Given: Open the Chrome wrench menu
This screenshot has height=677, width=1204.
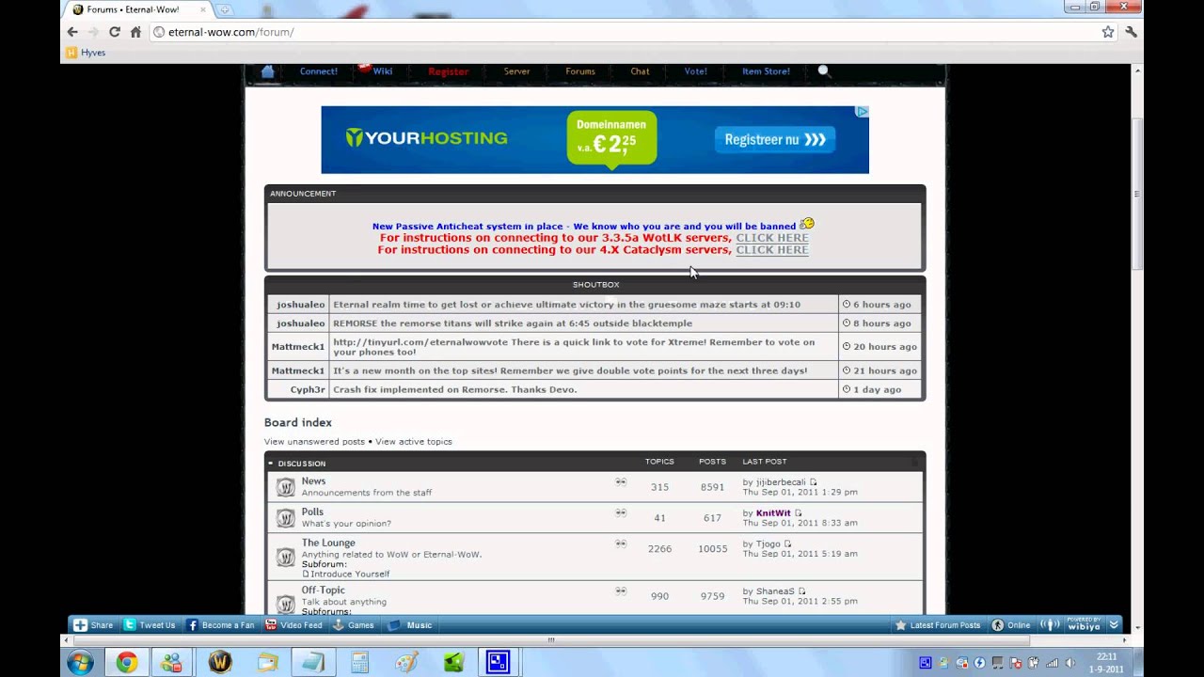Looking at the screenshot, I should point(1131,32).
